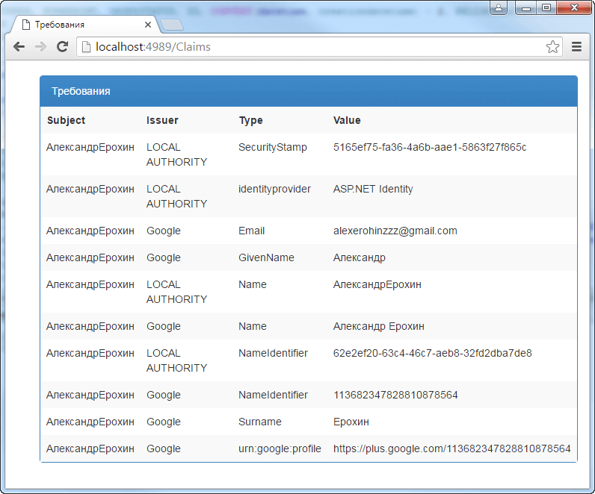Reload the Claims page
This screenshot has width=595, height=494.
point(62,46)
